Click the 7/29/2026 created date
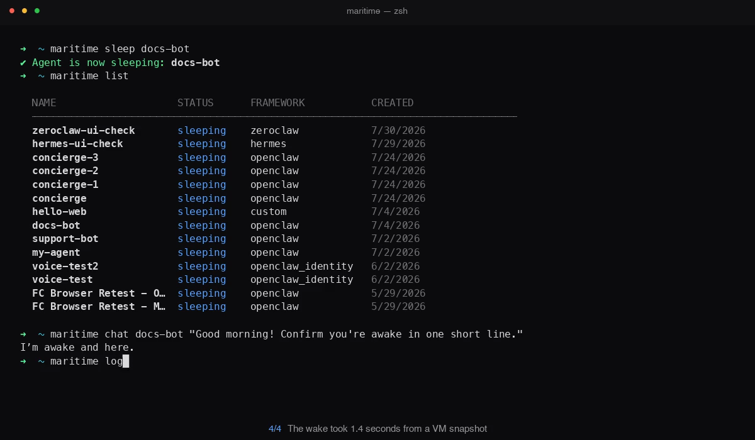The width and height of the screenshot is (755, 440). 398,143
